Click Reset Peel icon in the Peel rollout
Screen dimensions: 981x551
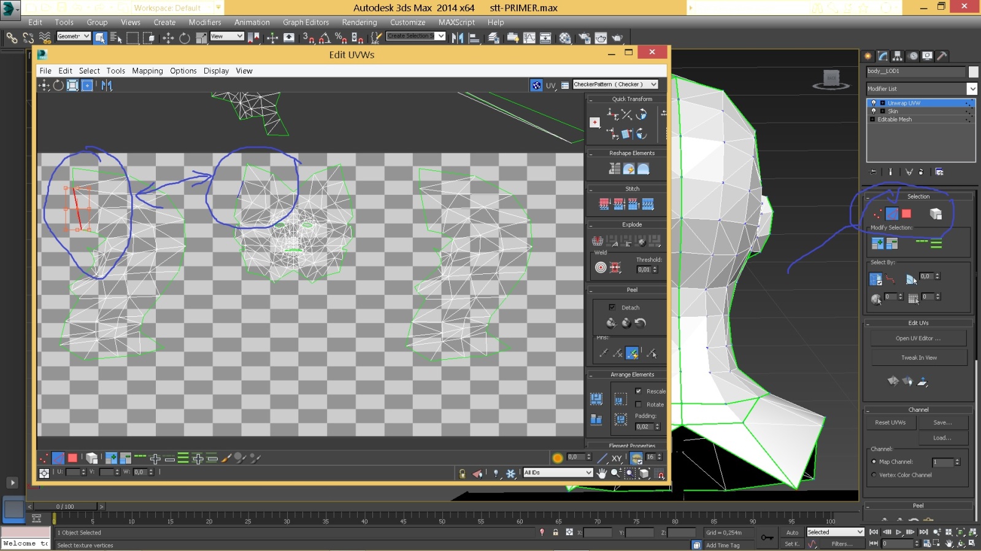point(641,323)
